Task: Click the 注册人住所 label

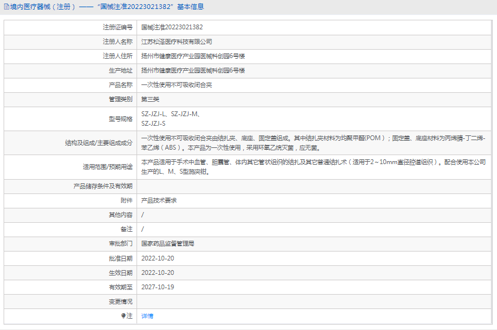Action: (x=117, y=56)
